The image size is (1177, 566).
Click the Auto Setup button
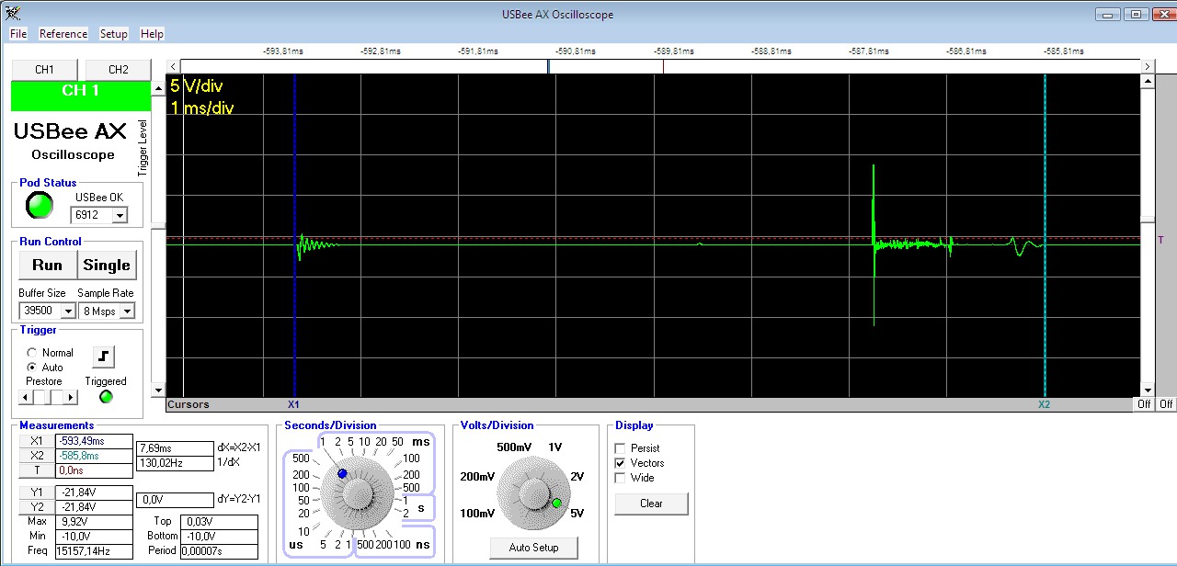click(533, 548)
